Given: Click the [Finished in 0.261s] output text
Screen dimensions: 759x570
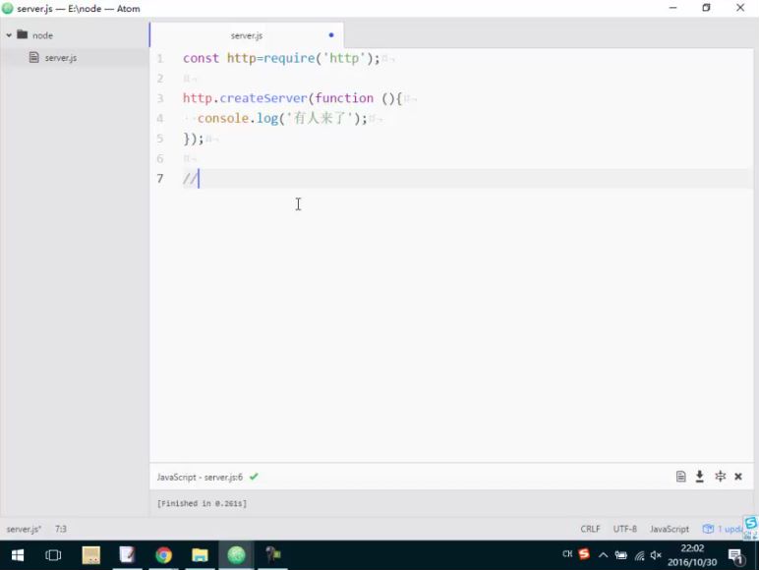Looking at the screenshot, I should (x=202, y=504).
